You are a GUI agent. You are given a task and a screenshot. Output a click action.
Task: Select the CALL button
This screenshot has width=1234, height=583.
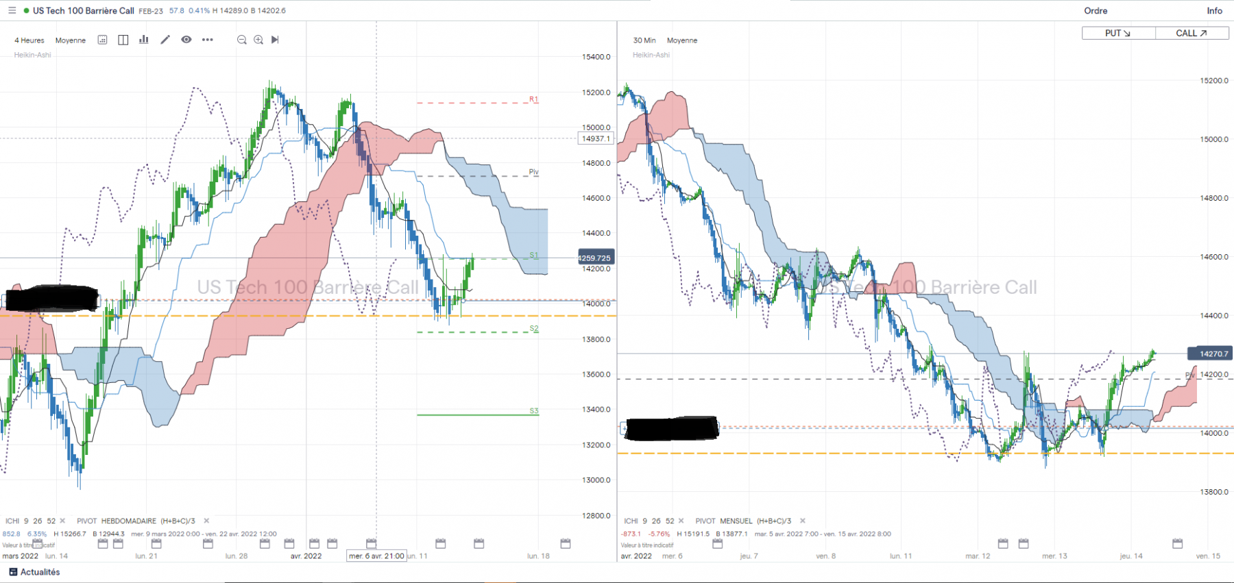click(x=1191, y=33)
